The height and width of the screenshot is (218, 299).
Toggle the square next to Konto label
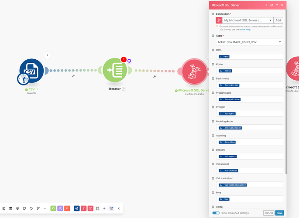pyautogui.click(x=213, y=64)
